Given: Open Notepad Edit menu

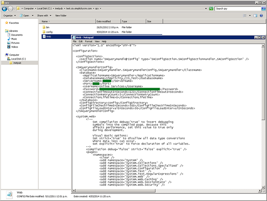Looking at the screenshot, I should point(80,41).
